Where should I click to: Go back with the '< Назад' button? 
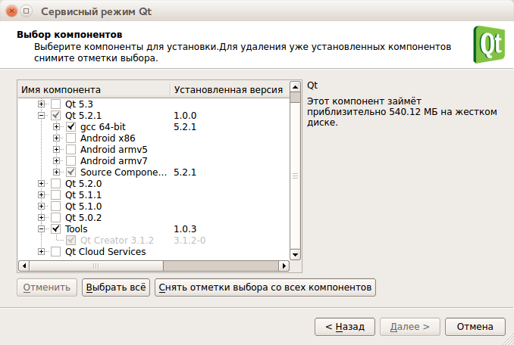click(x=345, y=327)
